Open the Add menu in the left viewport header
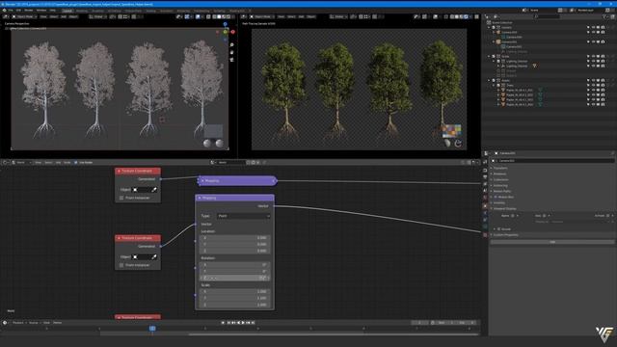 pos(64,16)
